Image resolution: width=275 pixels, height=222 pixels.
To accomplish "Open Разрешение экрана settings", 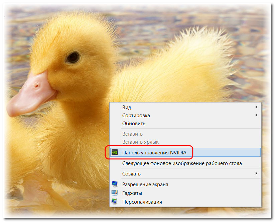I will point(185,184).
